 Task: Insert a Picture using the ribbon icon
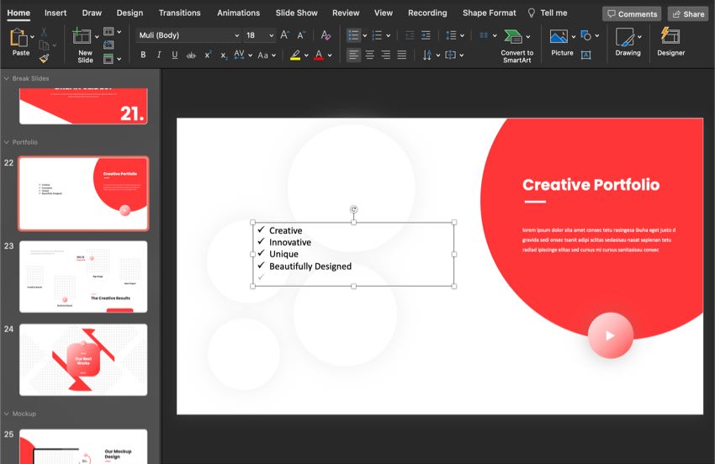[x=559, y=37]
